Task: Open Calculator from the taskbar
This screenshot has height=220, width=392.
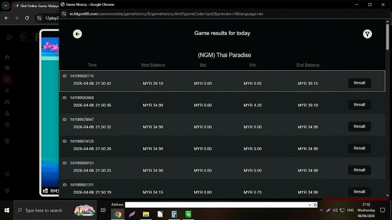Action: pyautogui.click(x=174, y=214)
